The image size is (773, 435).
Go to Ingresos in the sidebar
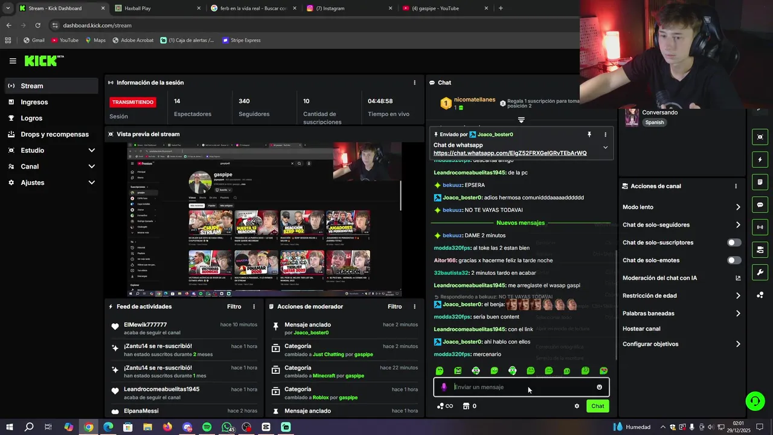[51, 102]
